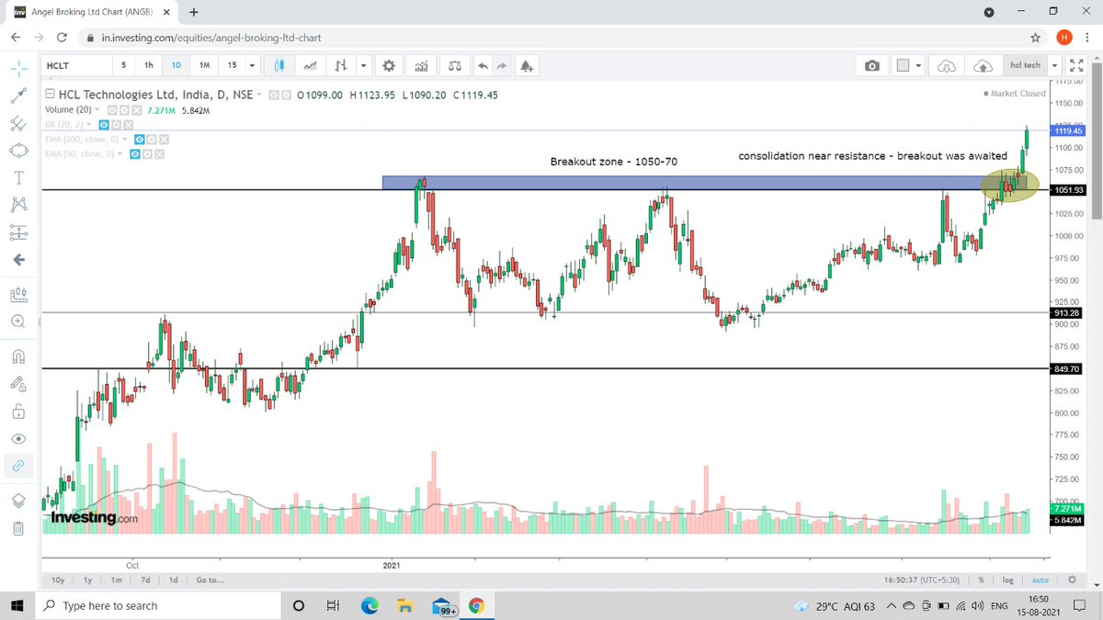
Task: Enable auto scale
Action: [1040, 580]
